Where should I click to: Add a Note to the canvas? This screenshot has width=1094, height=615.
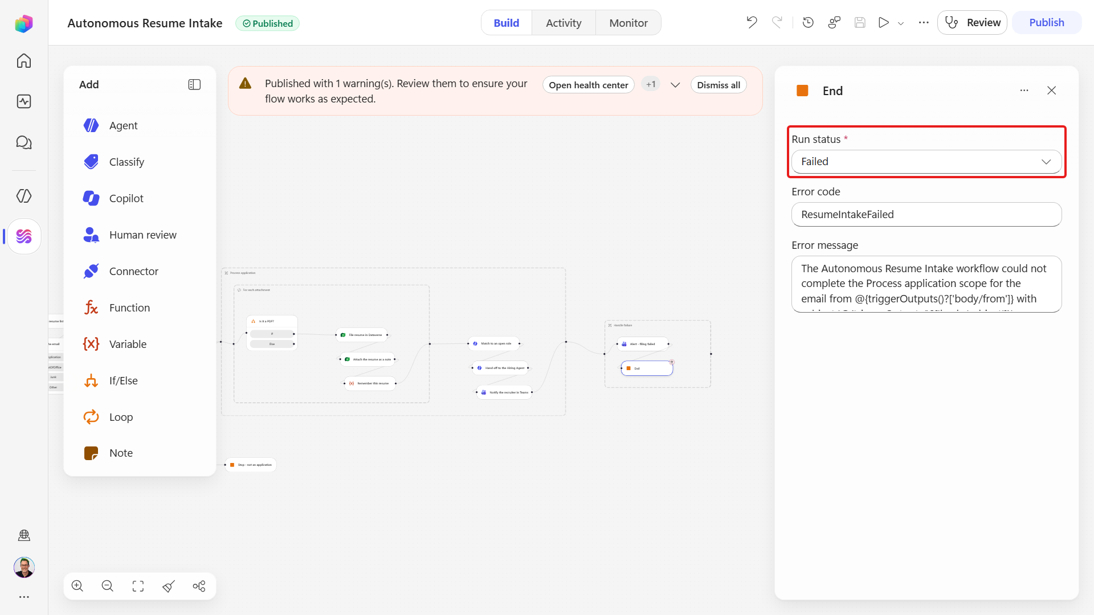pyautogui.click(x=140, y=453)
